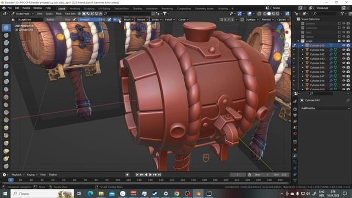Click the outliner search magnifier icon
The width and height of the screenshot is (352, 198).
click(315, 14)
